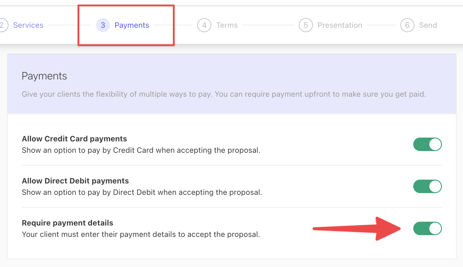Go to the Services step
The height and width of the screenshot is (267, 463).
pos(28,25)
